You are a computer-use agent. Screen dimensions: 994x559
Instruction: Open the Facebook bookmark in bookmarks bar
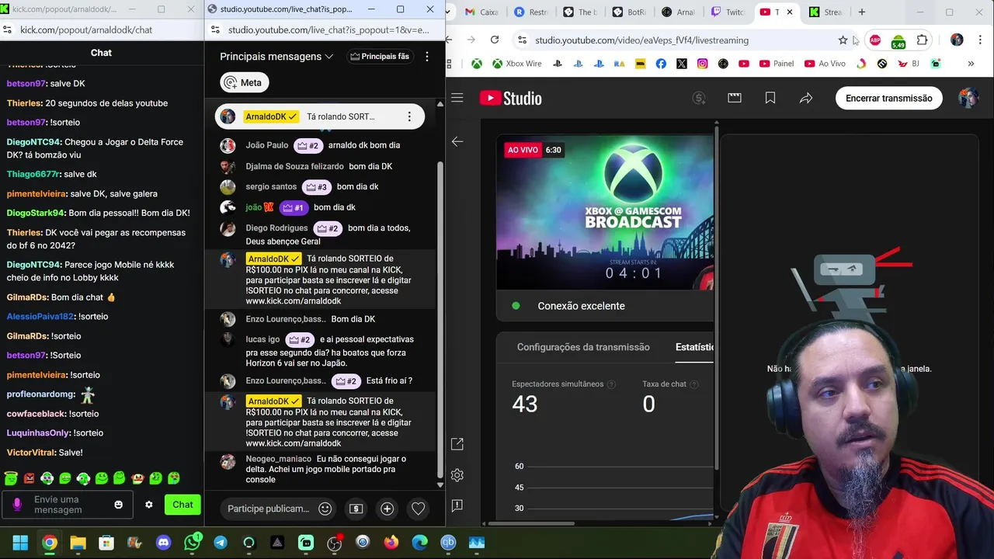tap(661, 64)
